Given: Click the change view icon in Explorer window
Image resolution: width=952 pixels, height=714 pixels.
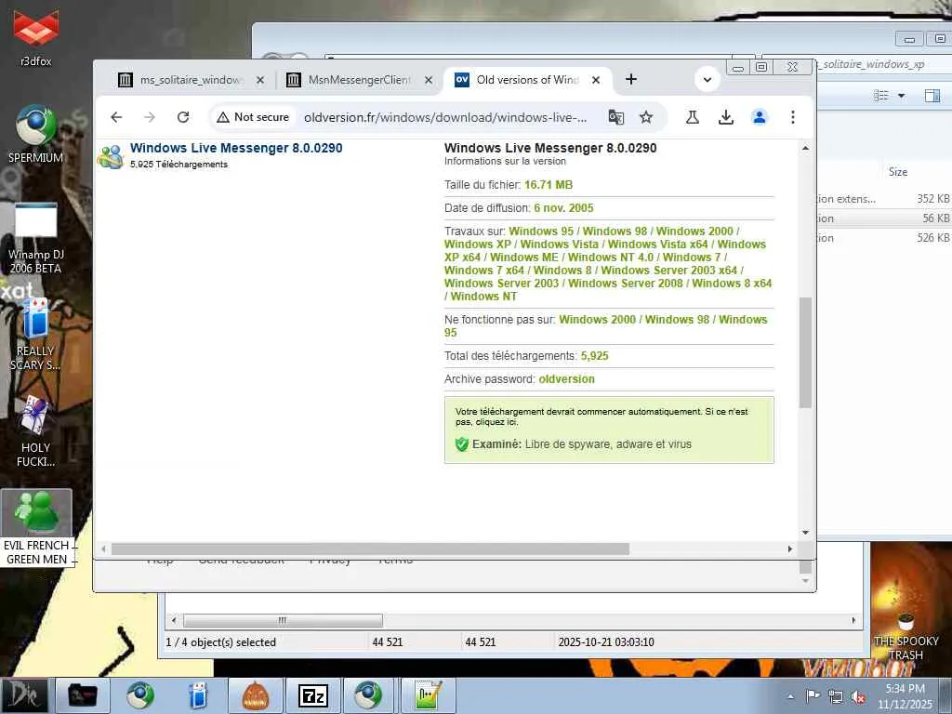Looking at the screenshot, I should pos(881,96).
